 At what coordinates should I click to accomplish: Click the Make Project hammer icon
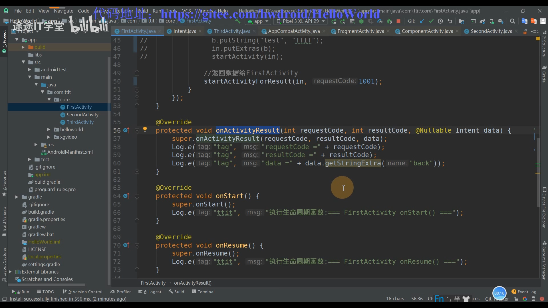[237, 21]
